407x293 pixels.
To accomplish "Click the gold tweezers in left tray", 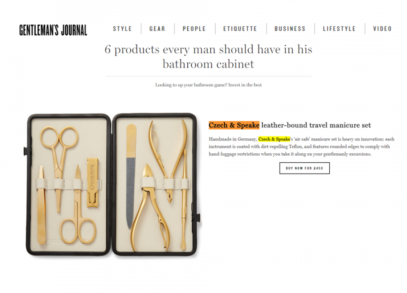I will tap(42, 205).
